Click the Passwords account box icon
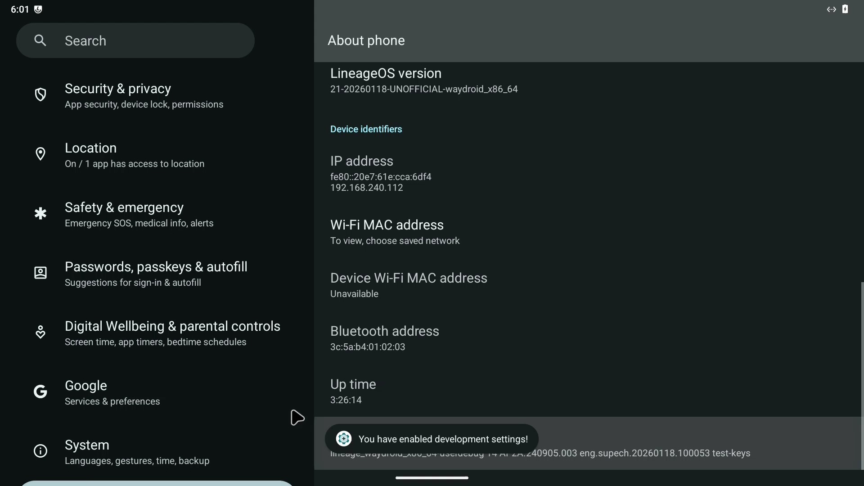 click(x=40, y=273)
